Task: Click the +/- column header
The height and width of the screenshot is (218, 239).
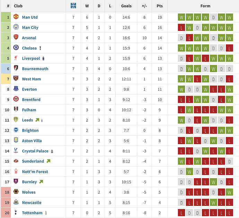Action: (144, 6)
